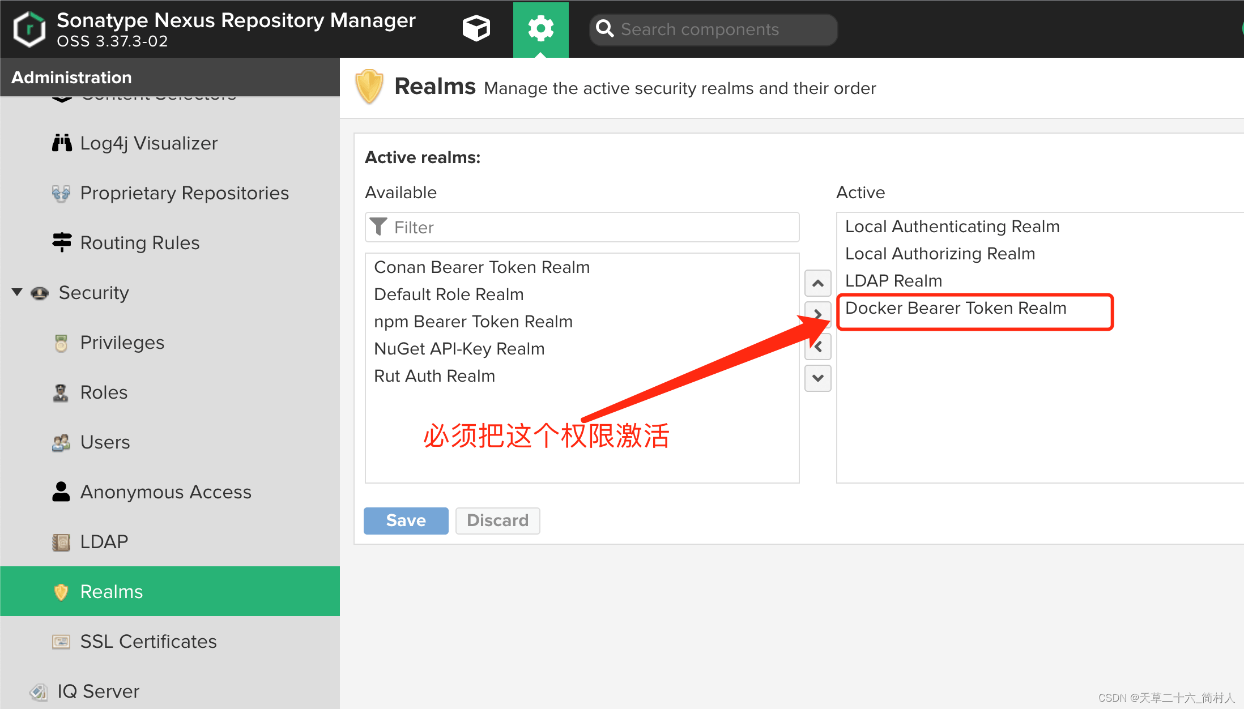Move realm to Available with left chevron
Image resolution: width=1244 pixels, height=709 pixels.
pyautogui.click(x=818, y=347)
